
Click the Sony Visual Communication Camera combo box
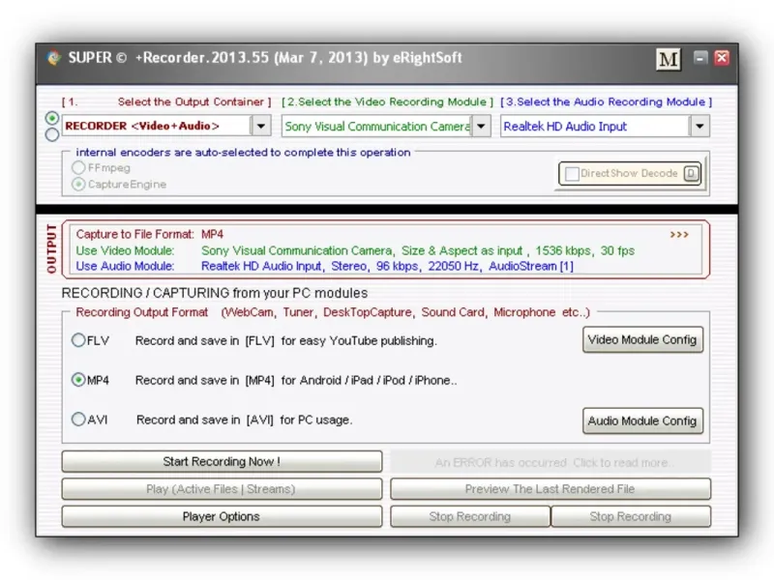pos(386,127)
